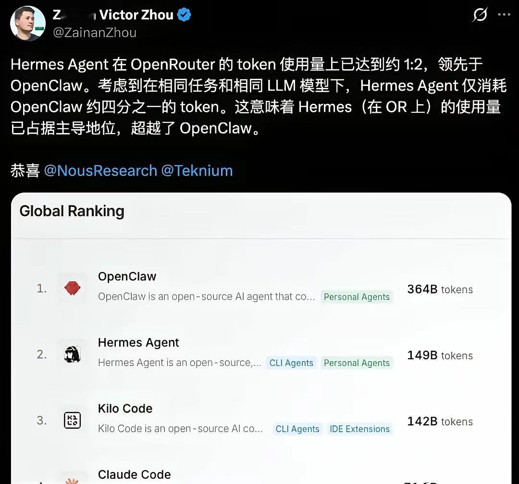Click the Kilo Code app icon
Viewport: 519px width, 484px height.
pos(73,421)
